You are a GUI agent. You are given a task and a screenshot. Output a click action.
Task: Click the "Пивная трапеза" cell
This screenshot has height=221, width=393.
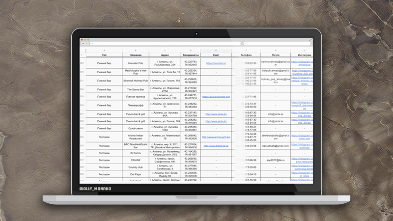point(136,97)
